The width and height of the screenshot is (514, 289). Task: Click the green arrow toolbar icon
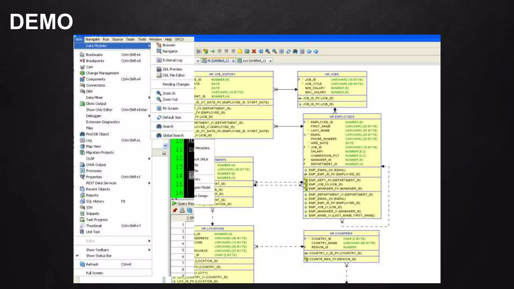pos(213,51)
